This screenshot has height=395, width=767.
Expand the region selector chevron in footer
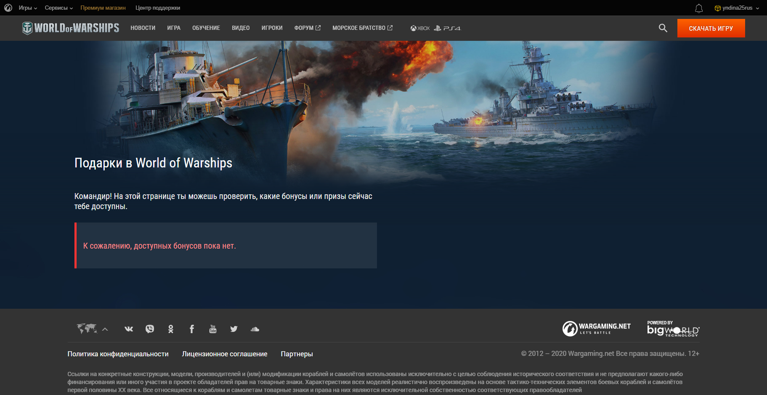pos(105,329)
